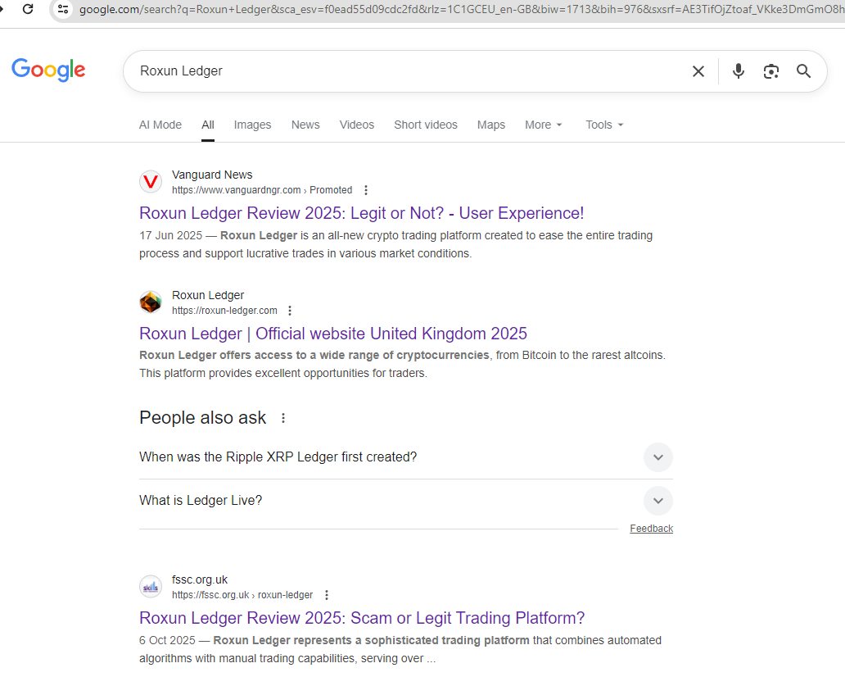Clear the search box with the X icon
This screenshot has width=845, height=686.
click(x=698, y=71)
